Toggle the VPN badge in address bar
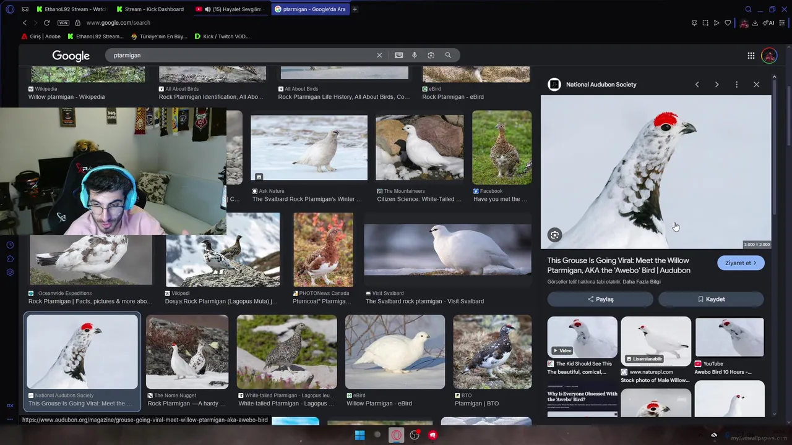This screenshot has width=792, height=445. click(63, 23)
